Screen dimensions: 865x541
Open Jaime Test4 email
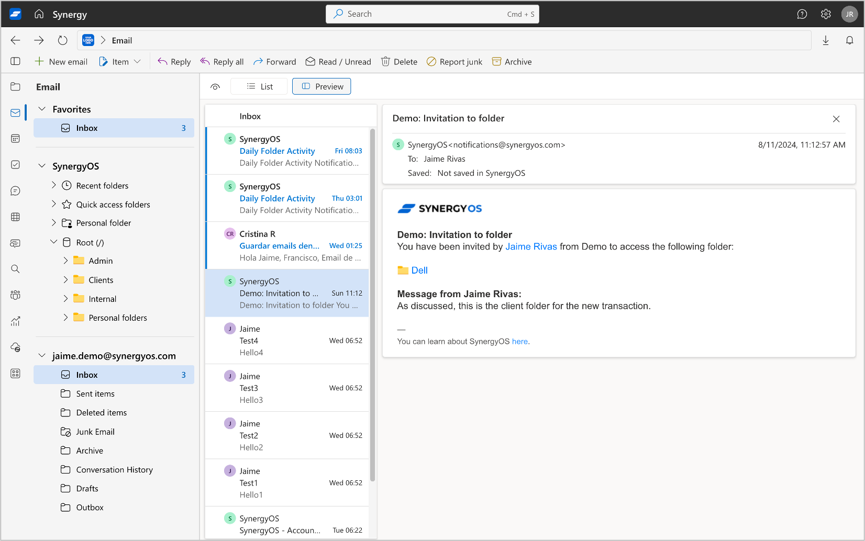tap(287, 341)
